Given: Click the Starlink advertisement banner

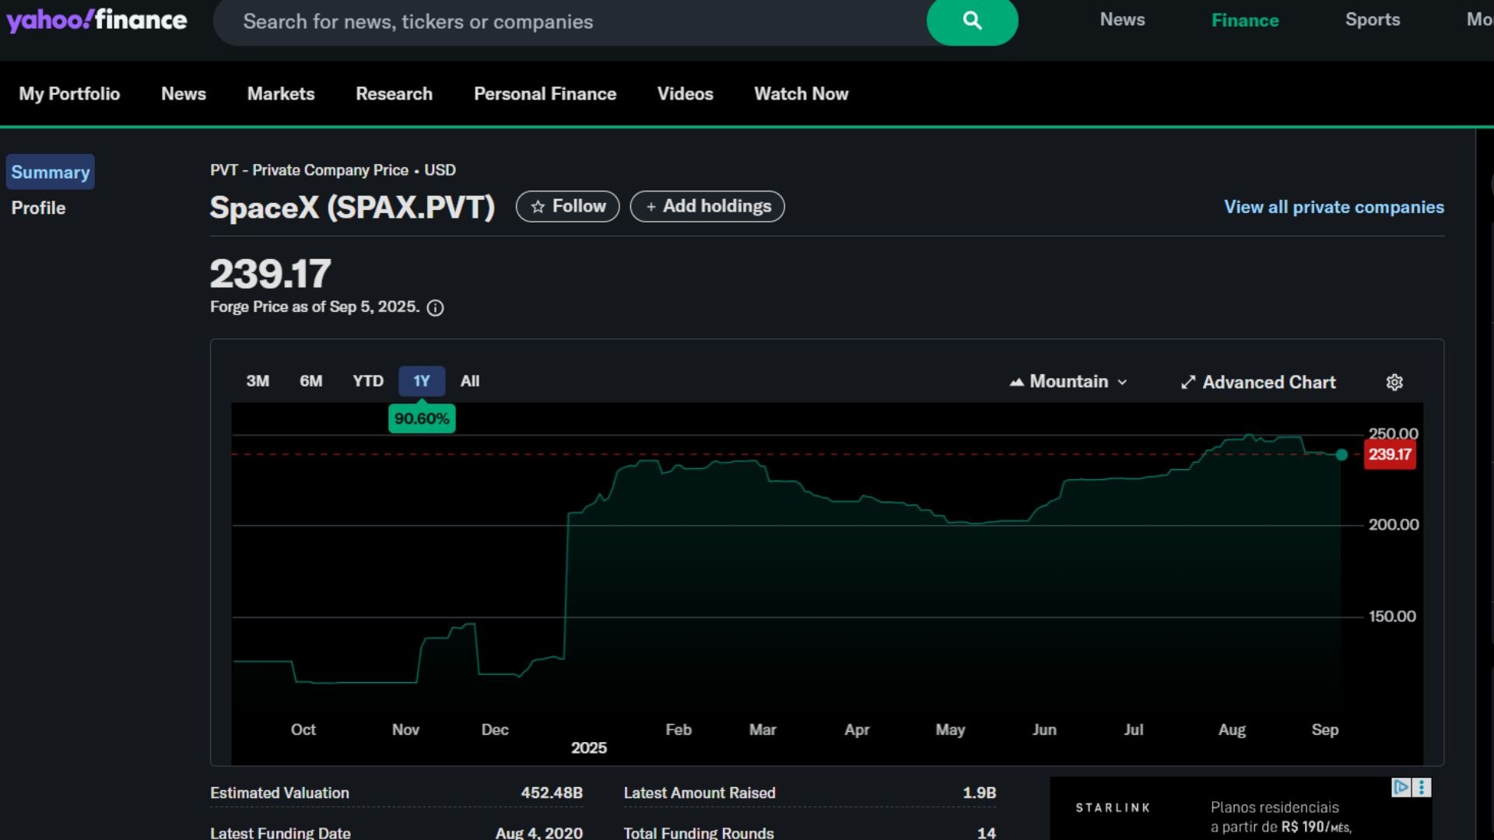Looking at the screenshot, I should (x=1240, y=809).
